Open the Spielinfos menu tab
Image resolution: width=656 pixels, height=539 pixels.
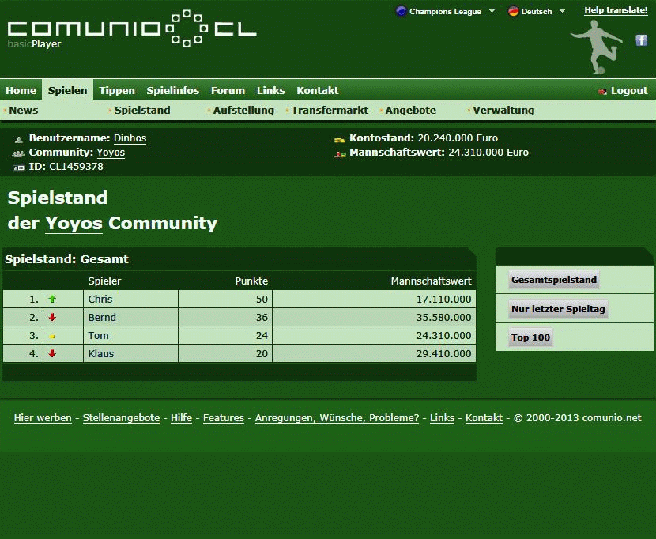[x=172, y=91]
